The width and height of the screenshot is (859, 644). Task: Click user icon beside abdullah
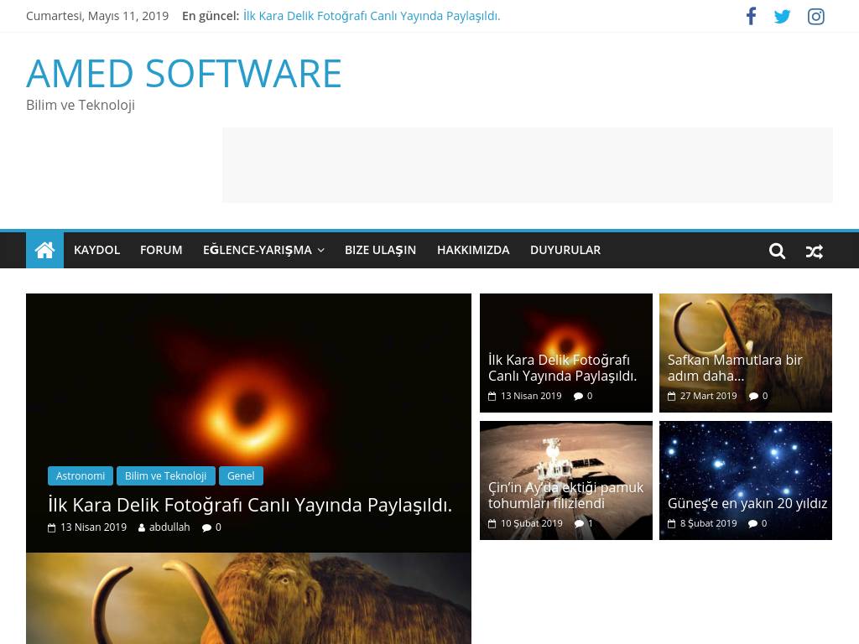(142, 528)
